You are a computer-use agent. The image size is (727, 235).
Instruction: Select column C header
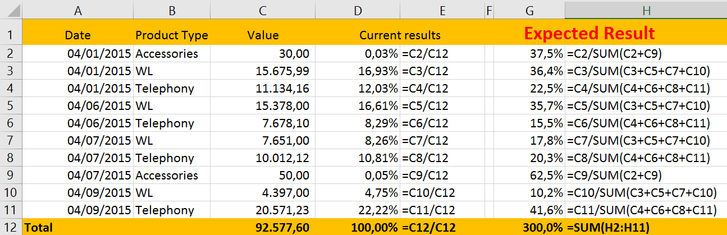(x=263, y=10)
